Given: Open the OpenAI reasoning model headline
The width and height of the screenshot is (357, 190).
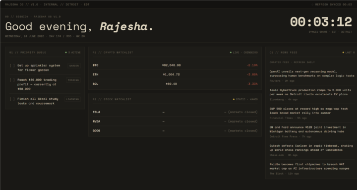Looking at the screenshot, I should [x=312, y=73].
